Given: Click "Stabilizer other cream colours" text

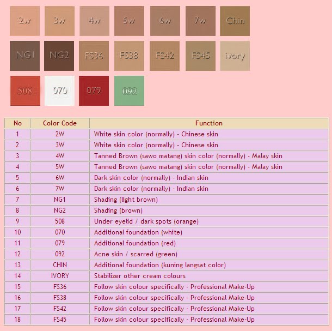Looking at the screenshot, I should (140, 276).
